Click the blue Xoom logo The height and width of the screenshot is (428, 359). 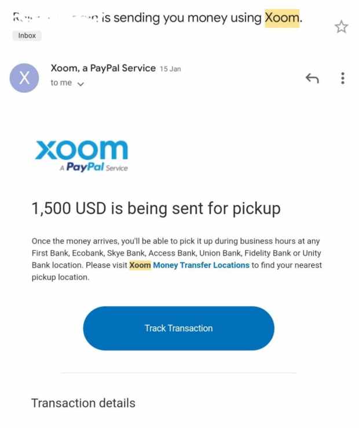(81, 150)
